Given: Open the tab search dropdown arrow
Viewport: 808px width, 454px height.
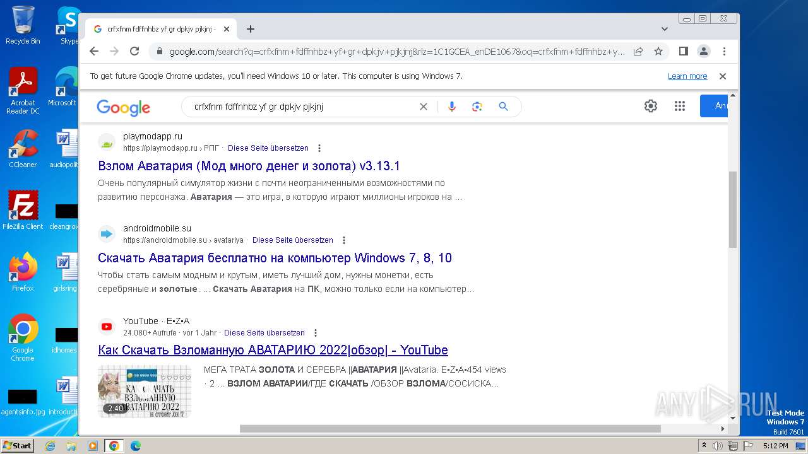Looking at the screenshot, I should (665, 29).
